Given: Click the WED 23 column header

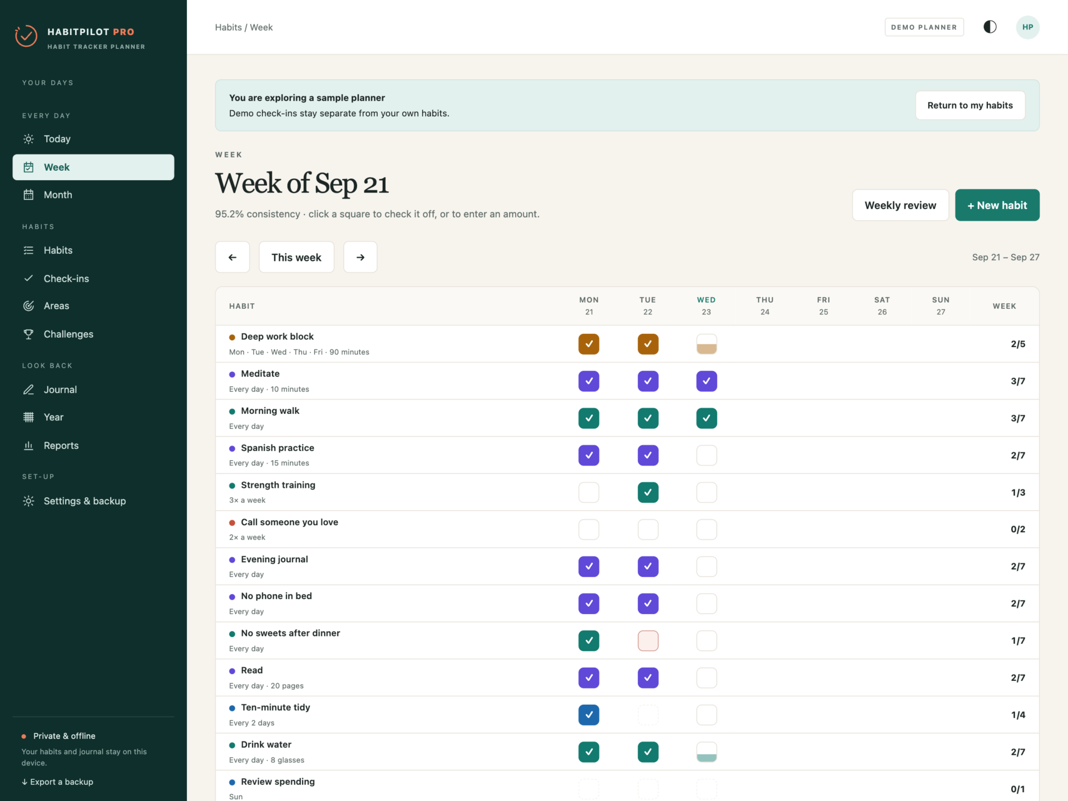Looking at the screenshot, I should pos(706,306).
